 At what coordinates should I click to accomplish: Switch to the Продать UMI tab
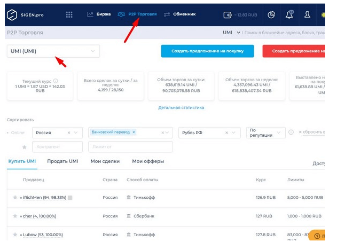coord(62,161)
